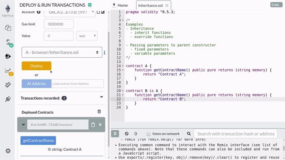Close the Inheritance.sol tab
The image size is (285, 160).
coord(167,6)
